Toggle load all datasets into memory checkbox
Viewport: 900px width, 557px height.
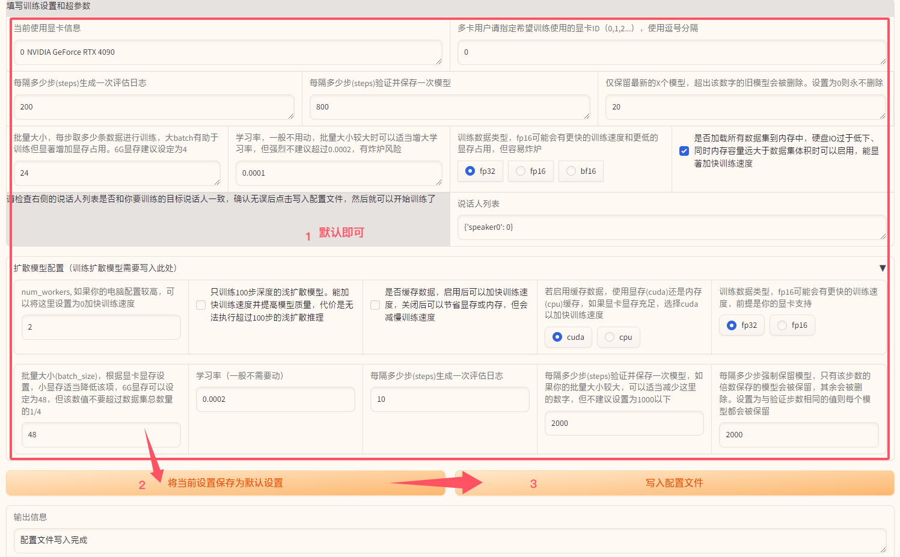684,151
